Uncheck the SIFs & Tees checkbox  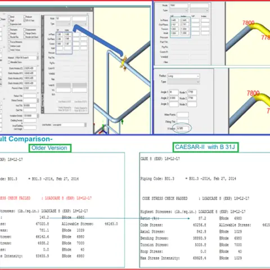coord(24,20)
